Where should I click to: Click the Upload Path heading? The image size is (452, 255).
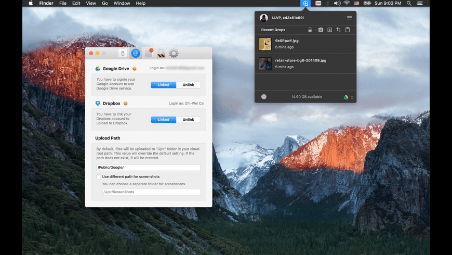point(108,138)
